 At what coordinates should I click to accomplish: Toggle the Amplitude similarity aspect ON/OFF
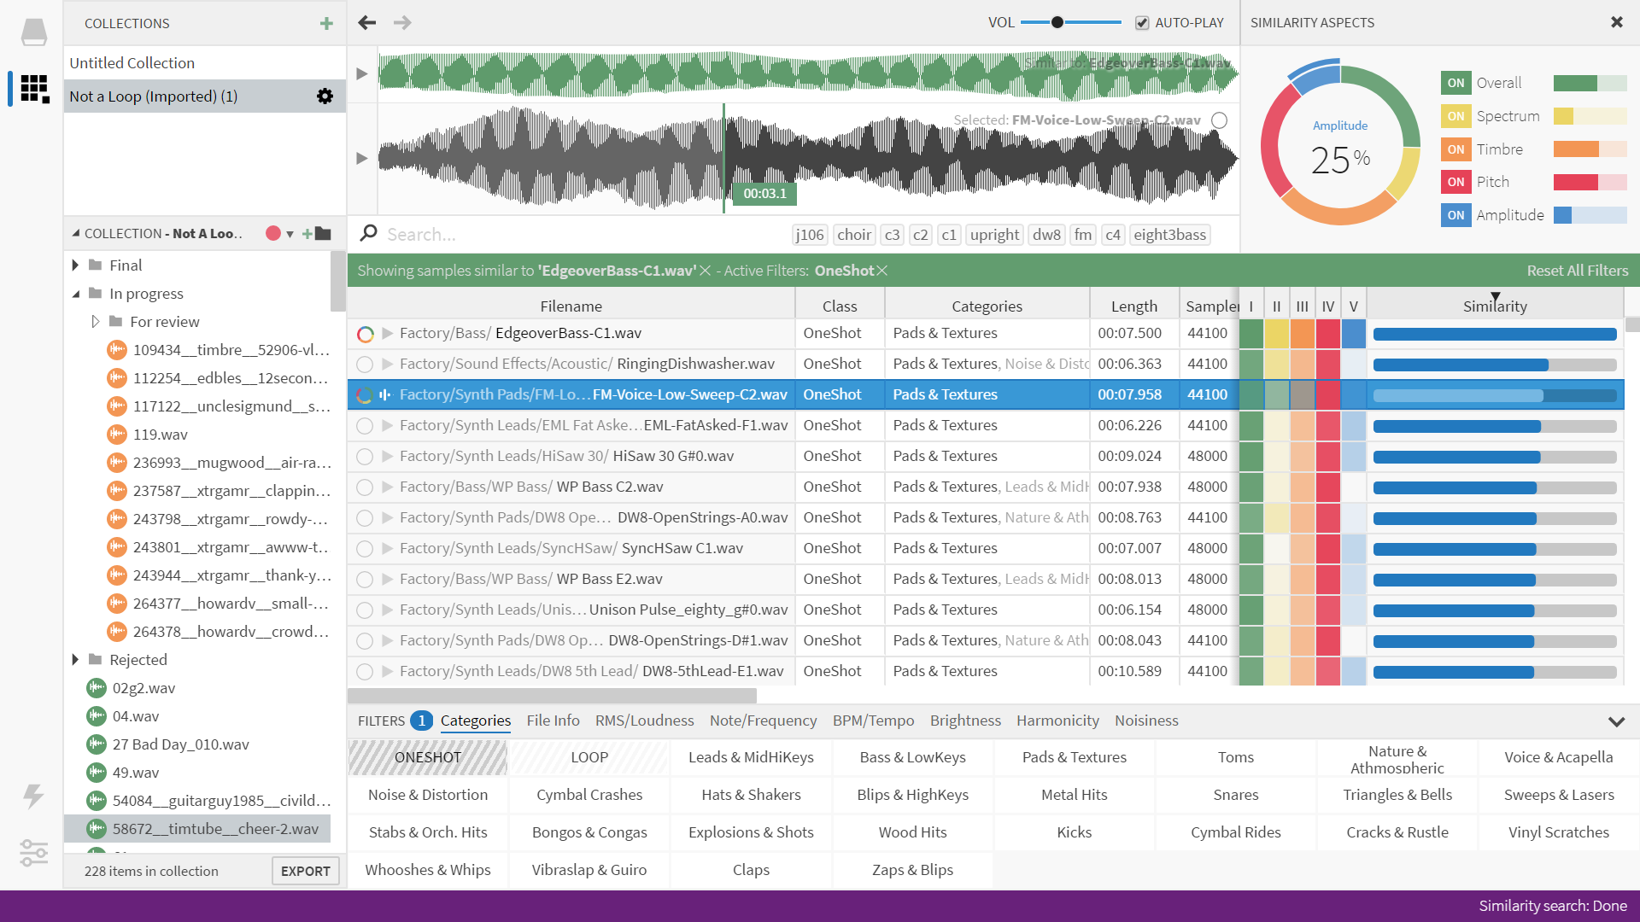tap(1457, 214)
